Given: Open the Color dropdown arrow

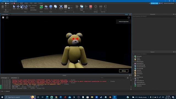Looking at the screenshot, I should pyautogui.click(x=66, y=10).
